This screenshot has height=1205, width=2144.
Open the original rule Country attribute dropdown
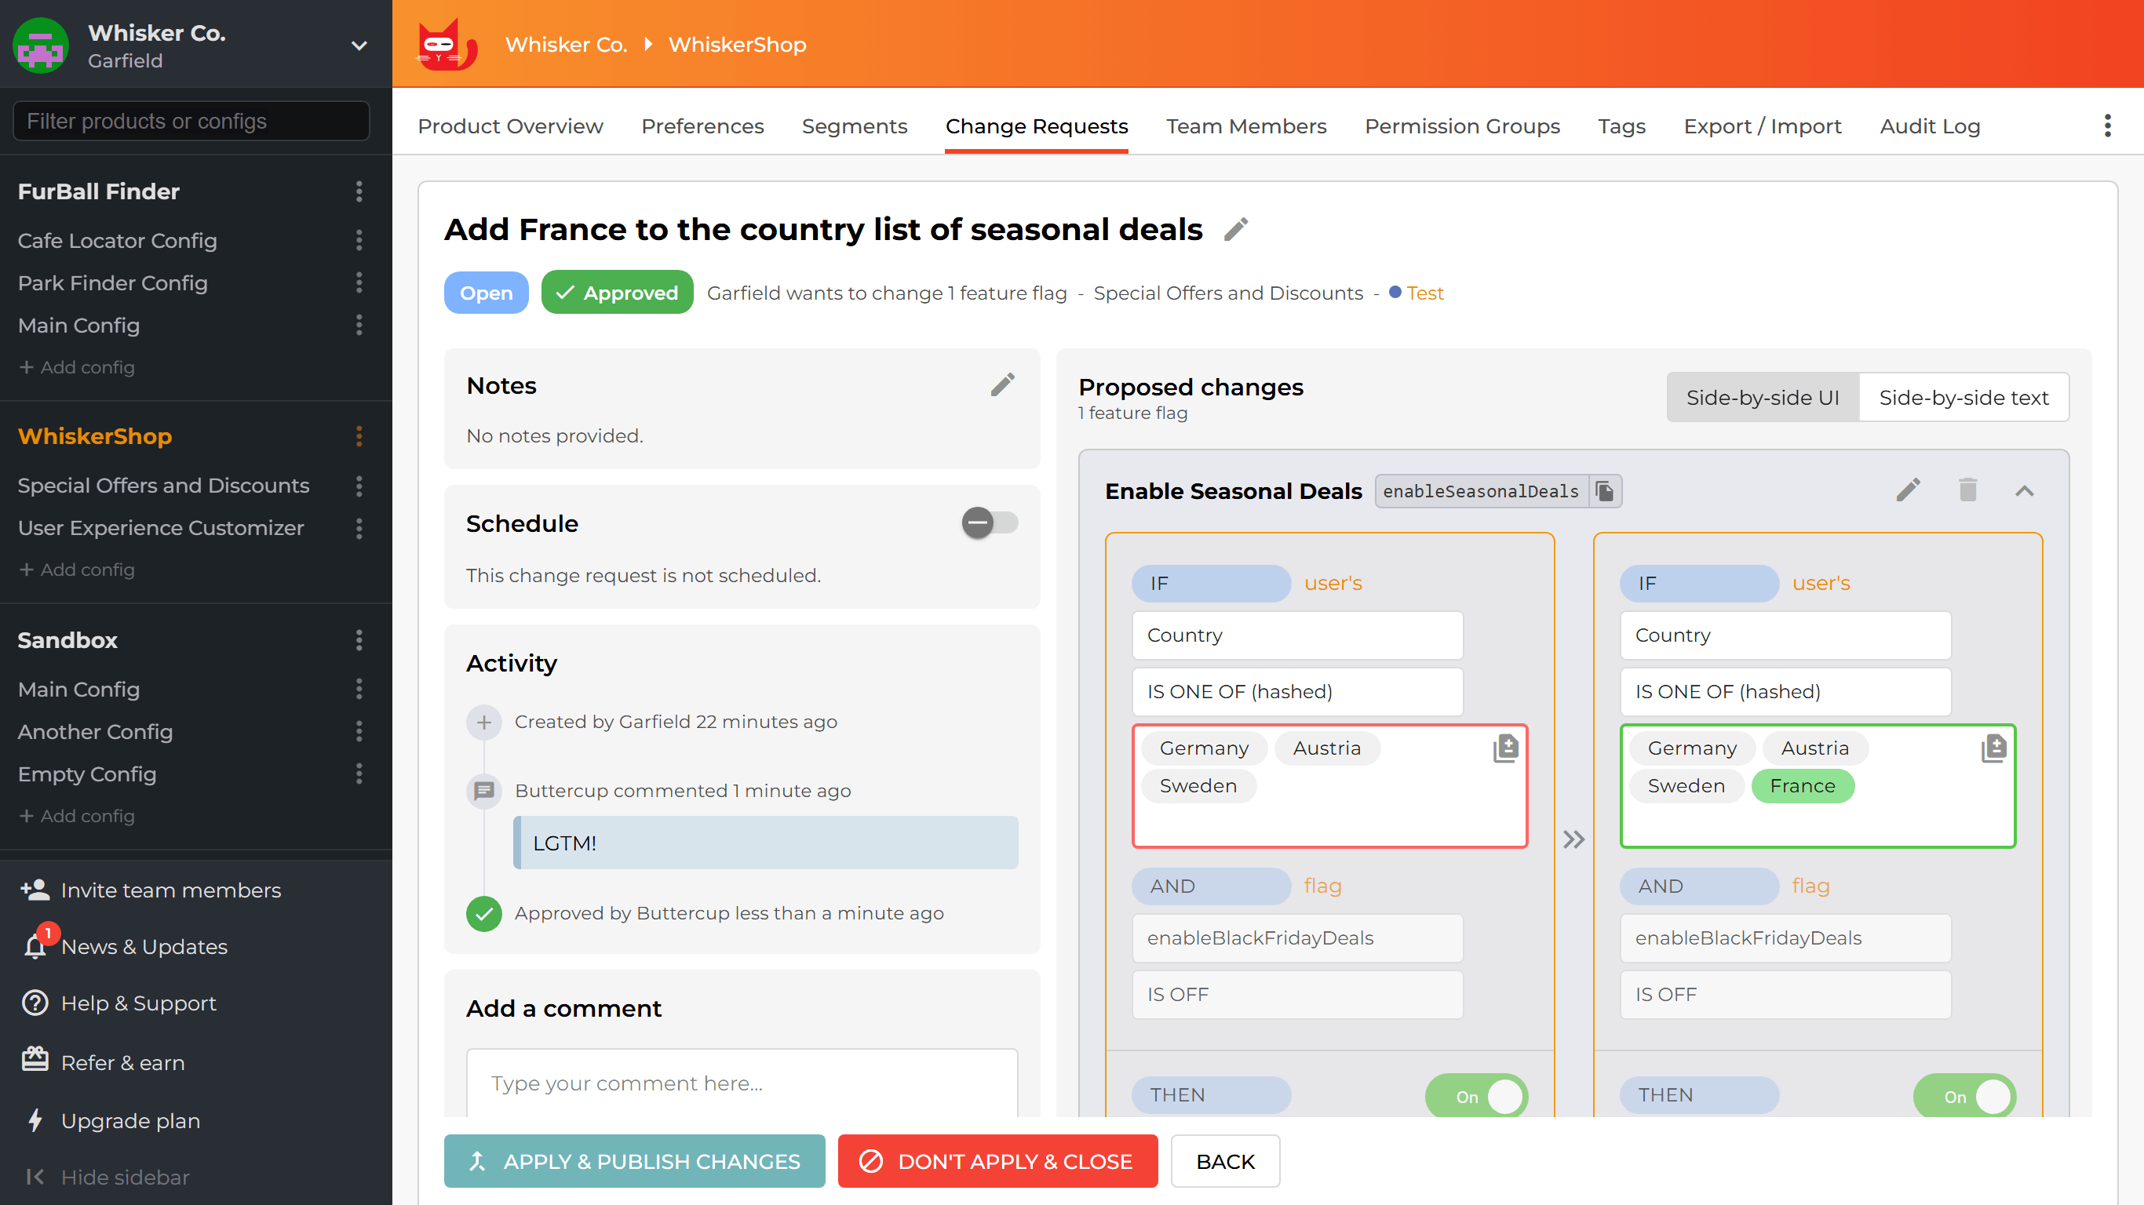pos(1296,635)
